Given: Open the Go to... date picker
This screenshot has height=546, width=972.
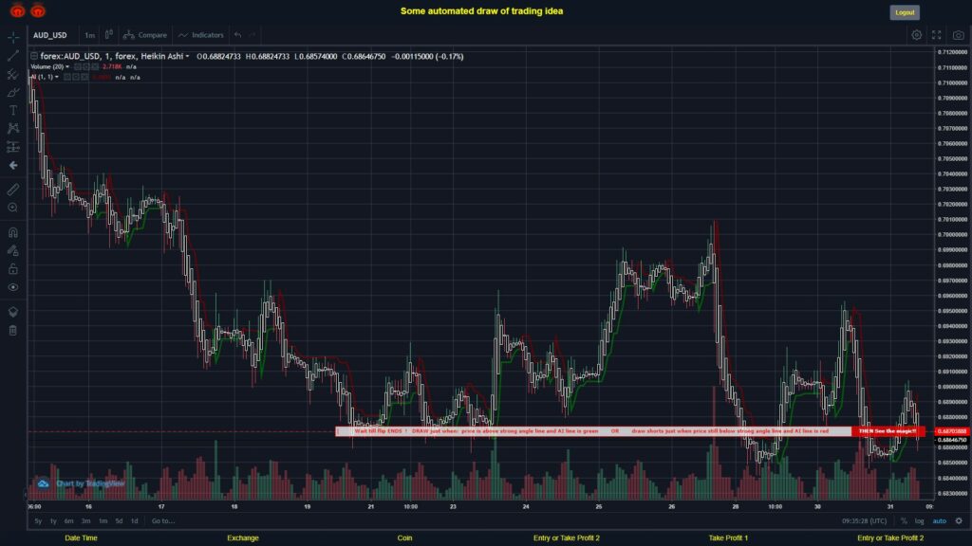Looking at the screenshot, I should (163, 521).
